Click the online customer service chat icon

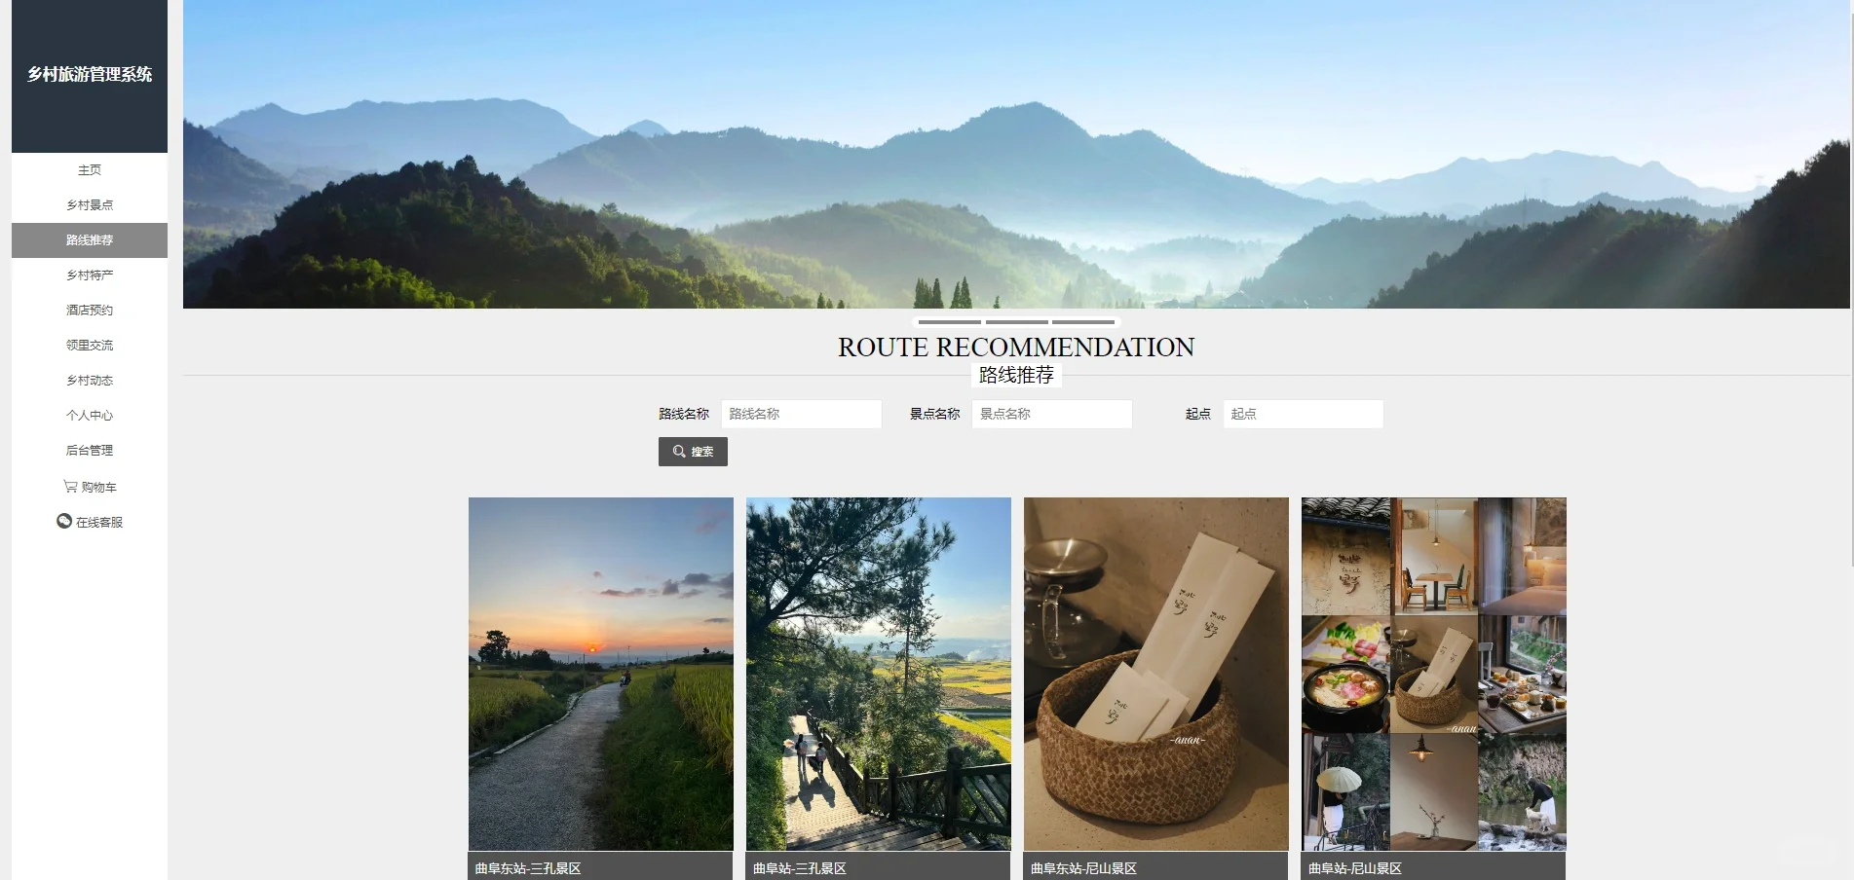click(64, 521)
